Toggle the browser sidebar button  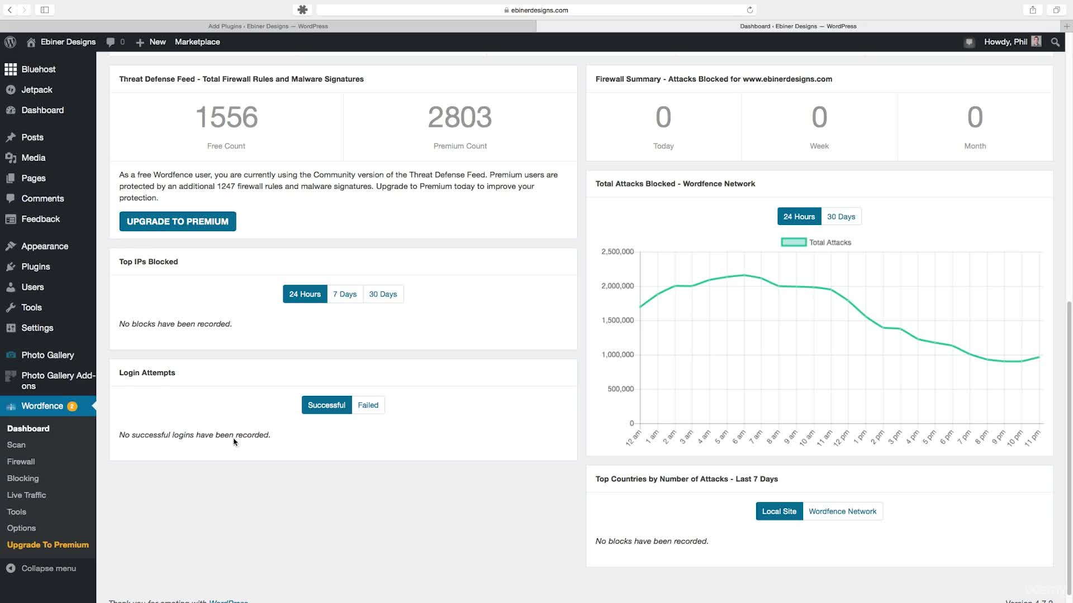coord(45,10)
